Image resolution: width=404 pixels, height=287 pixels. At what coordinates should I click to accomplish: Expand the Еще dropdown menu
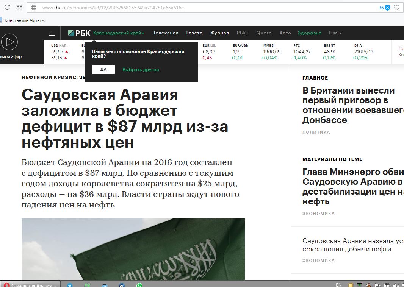coord(335,33)
